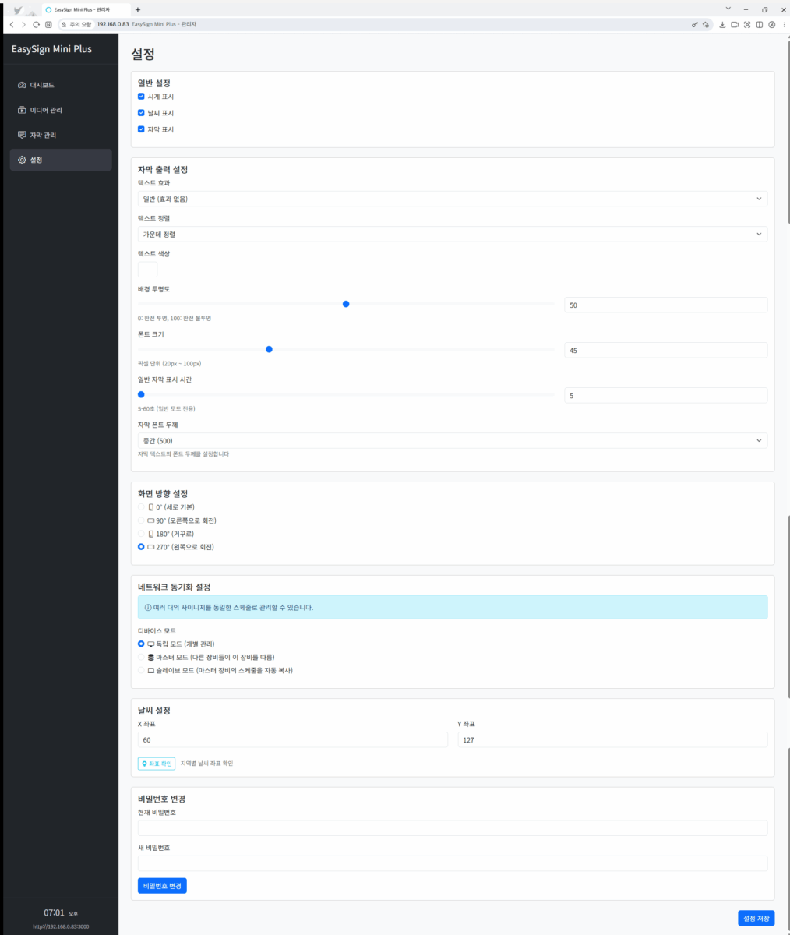Bookmark this page with the star icon
The width and height of the screenshot is (790, 935).
tap(706, 25)
